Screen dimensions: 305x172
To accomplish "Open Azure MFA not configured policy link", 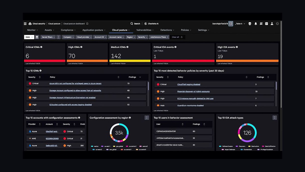I will tap(75, 84).
